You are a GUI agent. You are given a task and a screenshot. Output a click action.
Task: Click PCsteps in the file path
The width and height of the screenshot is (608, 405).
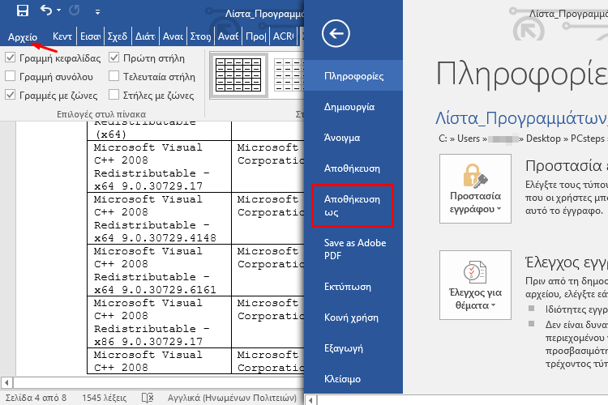tap(588, 139)
